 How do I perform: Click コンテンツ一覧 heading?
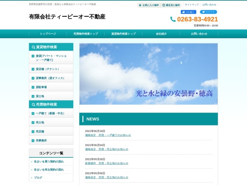[51, 153]
